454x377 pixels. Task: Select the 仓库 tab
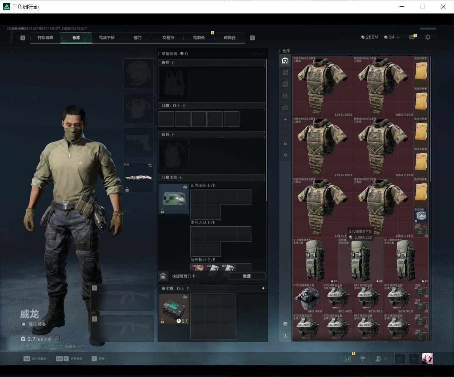click(x=76, y=38)
